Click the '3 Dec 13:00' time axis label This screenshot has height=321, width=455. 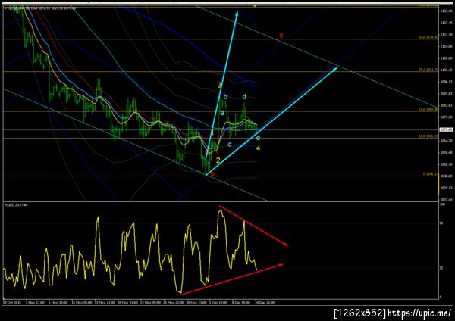tap(218, 302)
